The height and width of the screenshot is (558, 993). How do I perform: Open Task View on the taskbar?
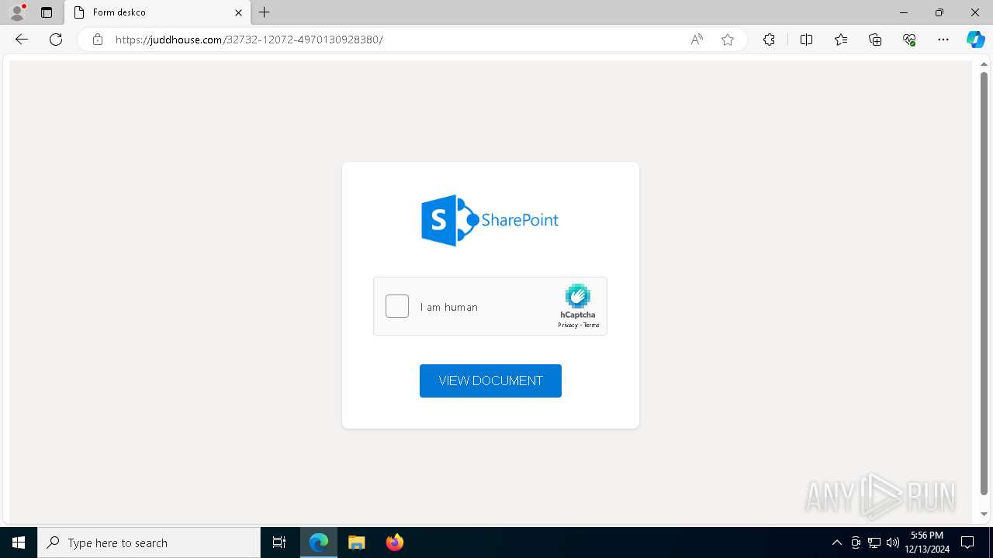tap(279, 542)
